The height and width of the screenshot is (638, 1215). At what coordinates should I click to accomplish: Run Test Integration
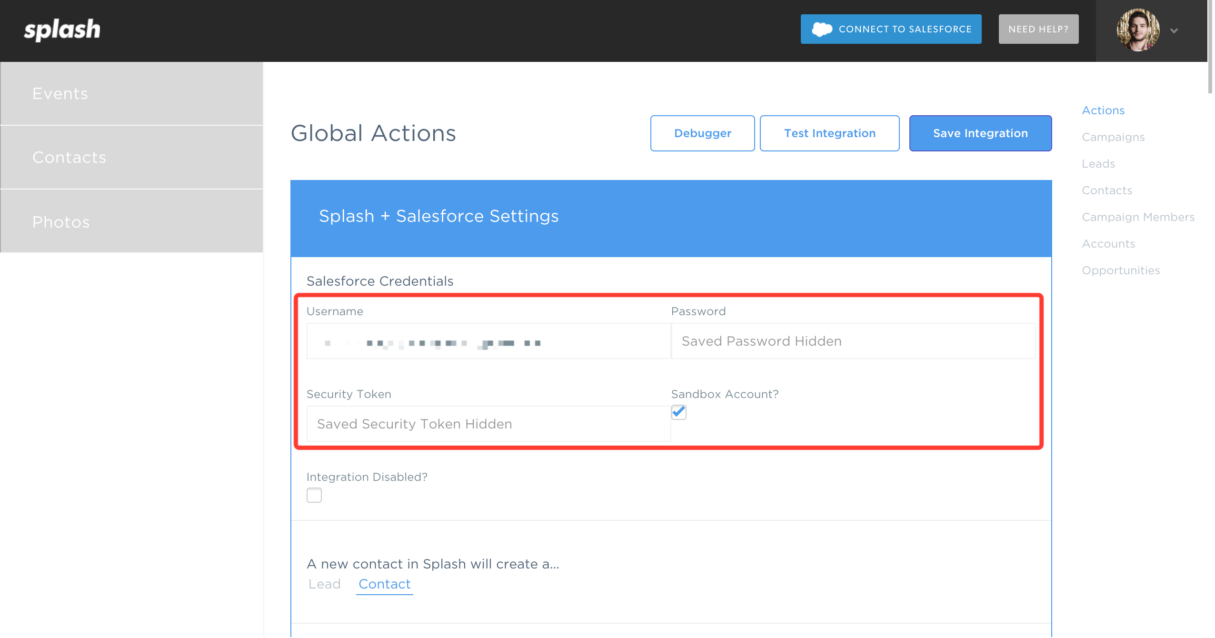pos(829,133)
